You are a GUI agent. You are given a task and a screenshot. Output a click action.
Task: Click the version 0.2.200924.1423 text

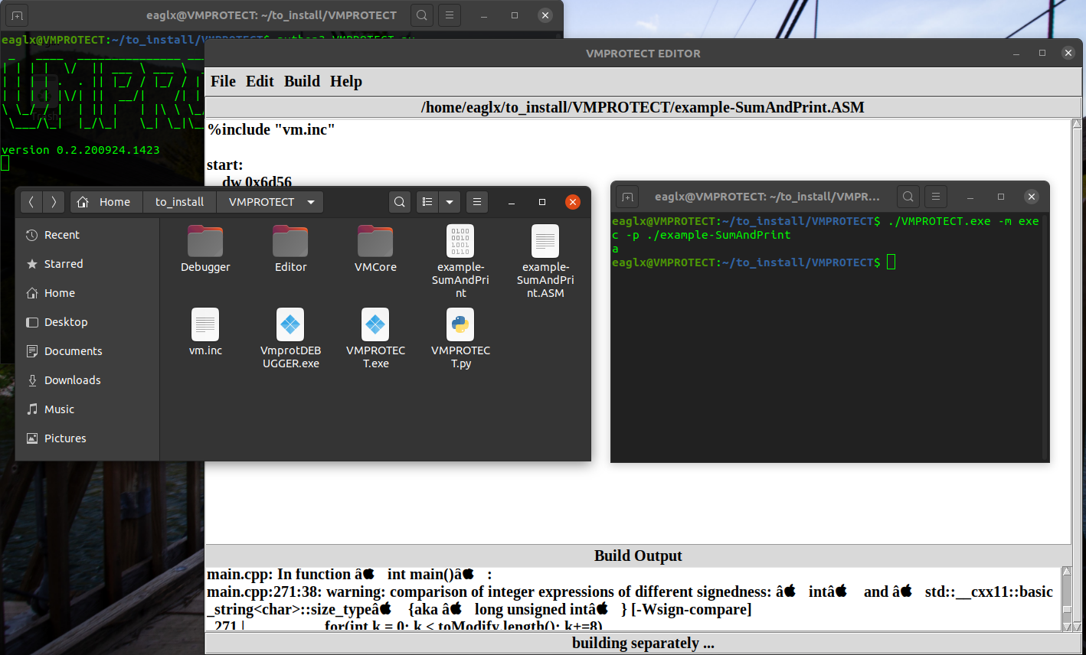pyautogui.click(x=80, y=150)
